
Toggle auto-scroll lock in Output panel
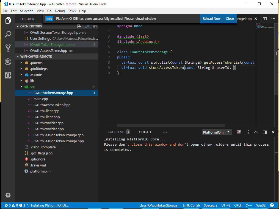pos(247,132)
